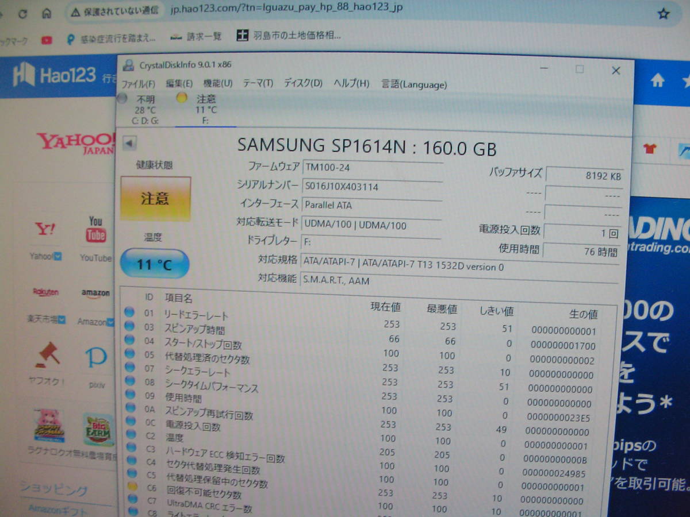Click blue status icon for 0A スピンアップ再試行回数

[x=132, y=408]
